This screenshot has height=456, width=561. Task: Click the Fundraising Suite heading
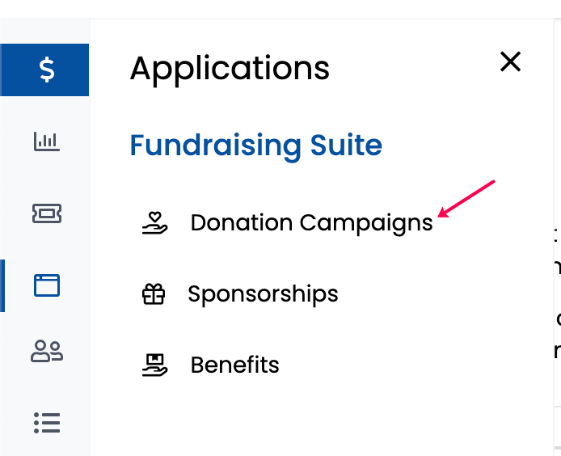(256, 146)
